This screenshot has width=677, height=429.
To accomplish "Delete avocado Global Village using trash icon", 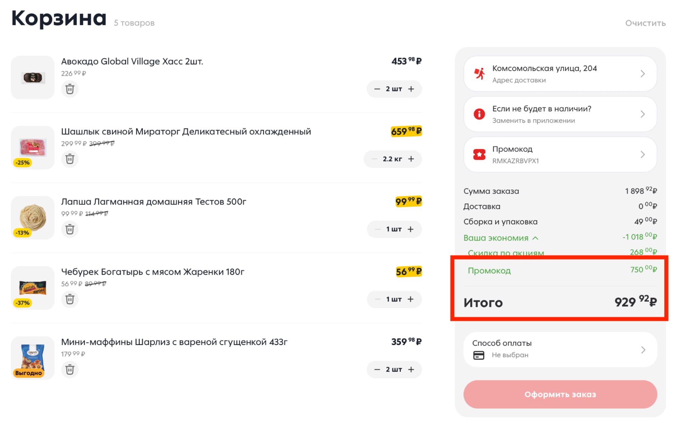I will pyautogui.click(x=70, y=89).
